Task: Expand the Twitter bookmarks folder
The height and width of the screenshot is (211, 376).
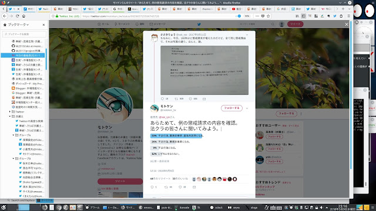Action: coord(10,112)
